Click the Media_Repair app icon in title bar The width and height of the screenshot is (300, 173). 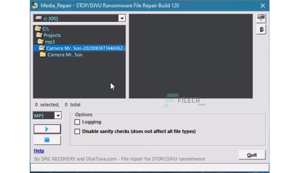click(x=35, y=5)
